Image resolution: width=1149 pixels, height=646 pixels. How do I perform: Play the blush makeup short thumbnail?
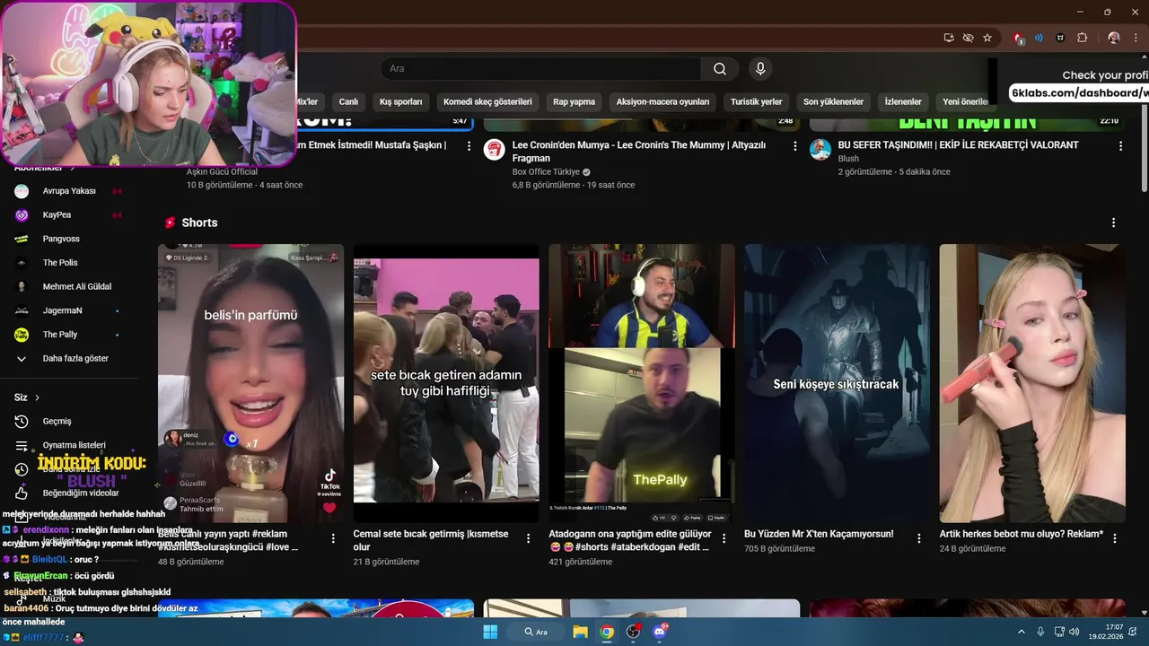[x=1032, y=383]
